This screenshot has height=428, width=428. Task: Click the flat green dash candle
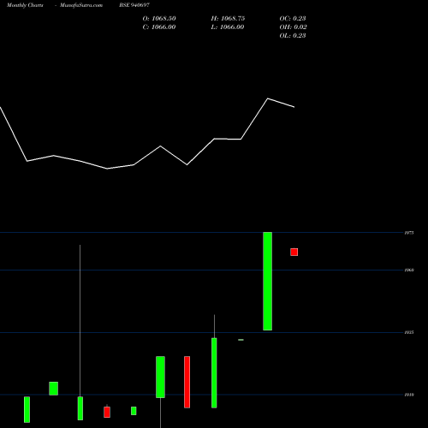click(x=241, y=340)
